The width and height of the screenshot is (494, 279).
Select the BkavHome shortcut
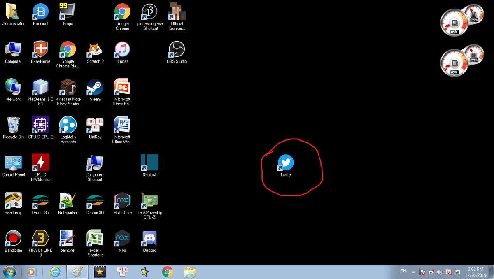click(41, 53)
